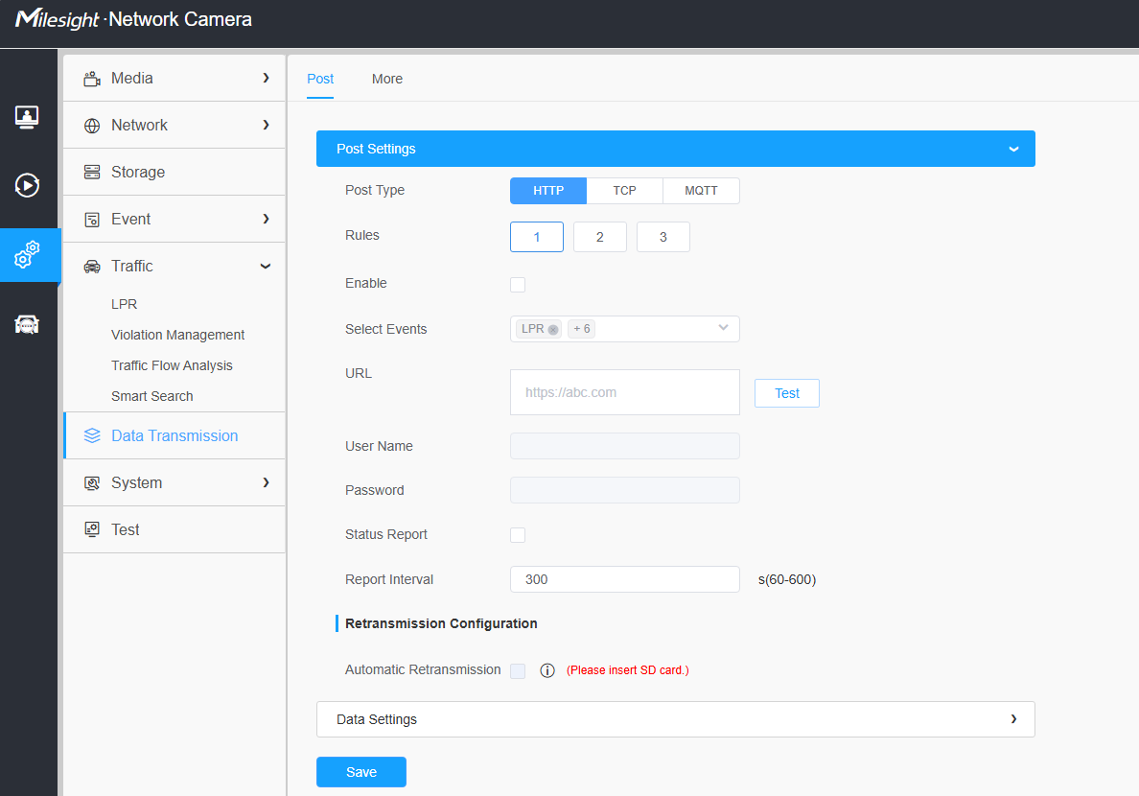The height and width of the screenshot is (796, 1139).
Task: Open the LPR submenu item
Action: tap(125, 305)
